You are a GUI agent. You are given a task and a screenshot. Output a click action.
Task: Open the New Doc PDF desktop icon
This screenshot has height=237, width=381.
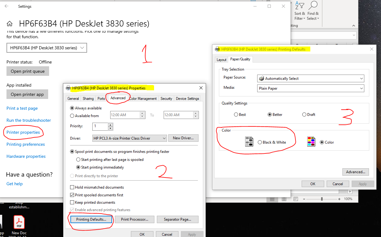point(19,226)
